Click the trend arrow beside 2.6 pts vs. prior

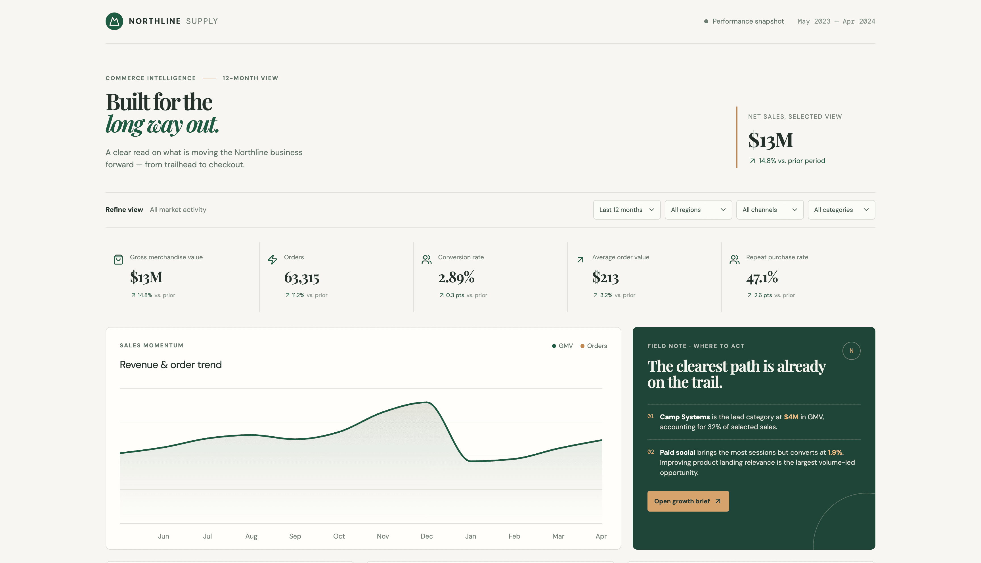[750, 295]
